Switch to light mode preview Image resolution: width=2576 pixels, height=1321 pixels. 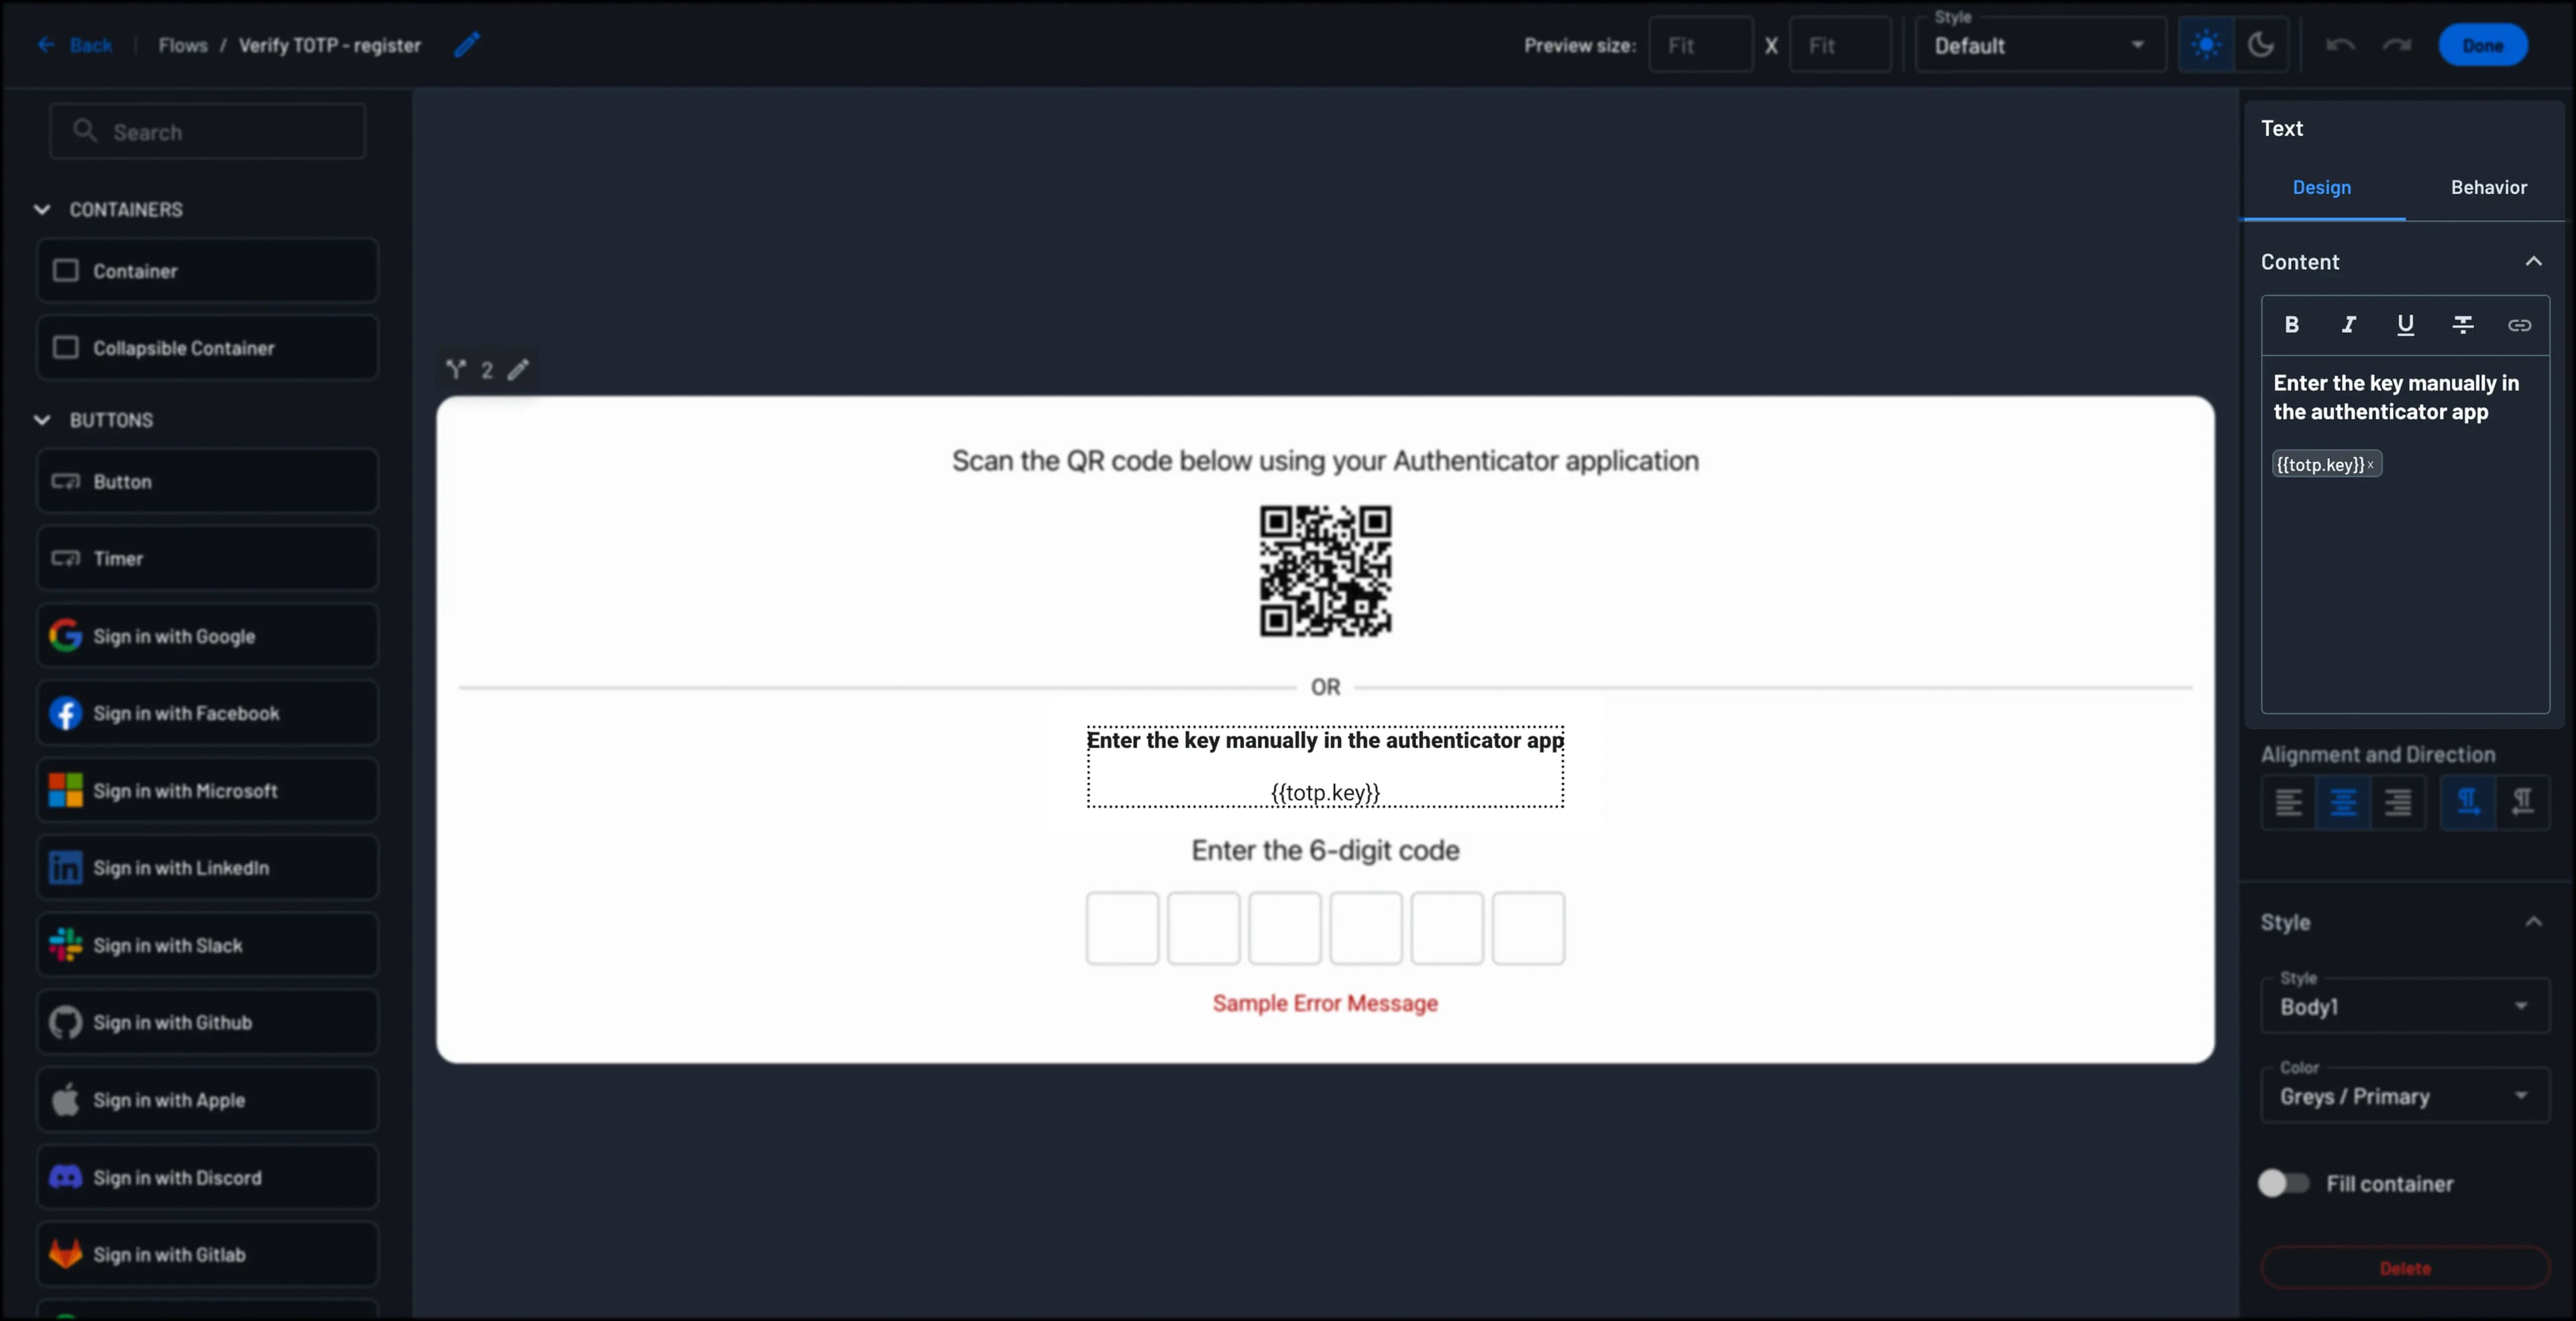click(2206, 45)
